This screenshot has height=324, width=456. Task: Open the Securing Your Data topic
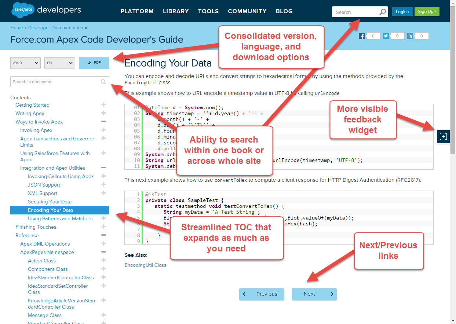(x=50, y=202)
